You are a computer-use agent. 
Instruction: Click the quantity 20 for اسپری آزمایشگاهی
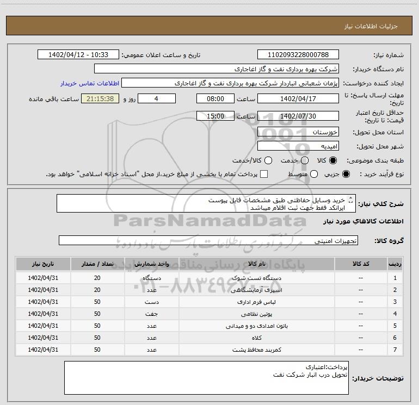pyautogui.click(x=97, y=290)
